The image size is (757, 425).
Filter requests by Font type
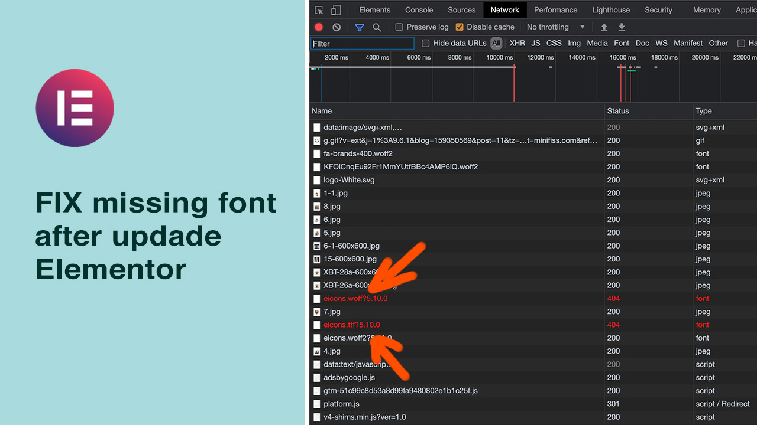click(x=622, y=43)
